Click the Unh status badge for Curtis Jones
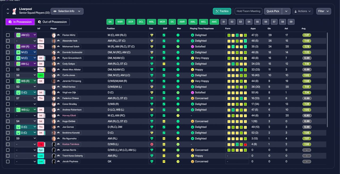Image resolution: width=340 pixels, height=174 pixels. (41, 75)
